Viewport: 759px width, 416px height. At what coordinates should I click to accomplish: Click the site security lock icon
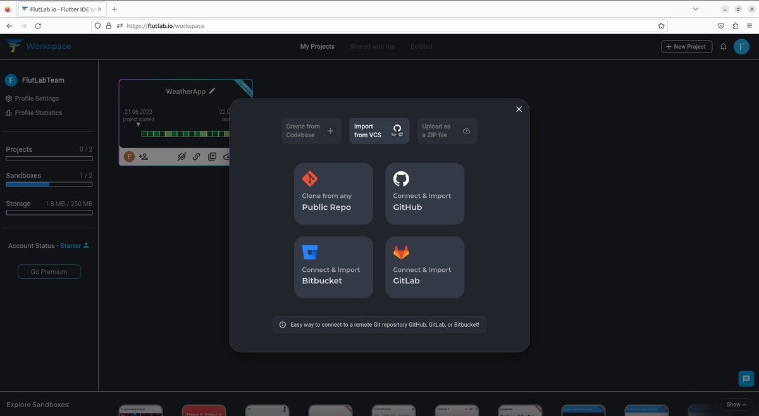point(108,26)
